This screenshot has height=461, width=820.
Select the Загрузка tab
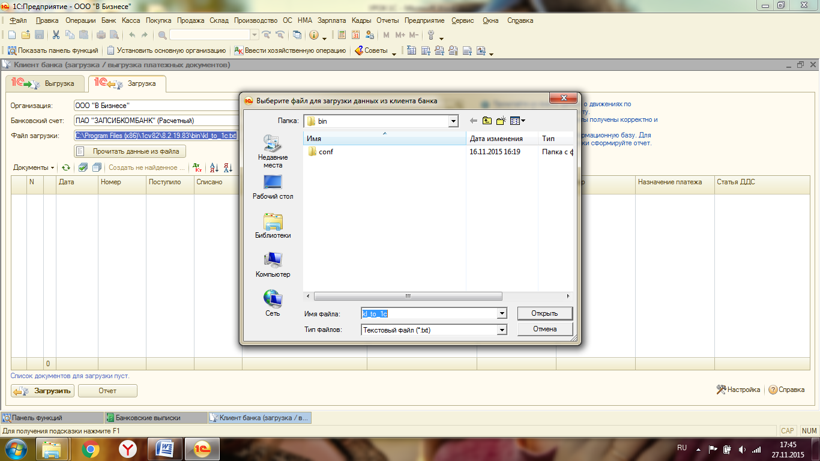point(127,83)
